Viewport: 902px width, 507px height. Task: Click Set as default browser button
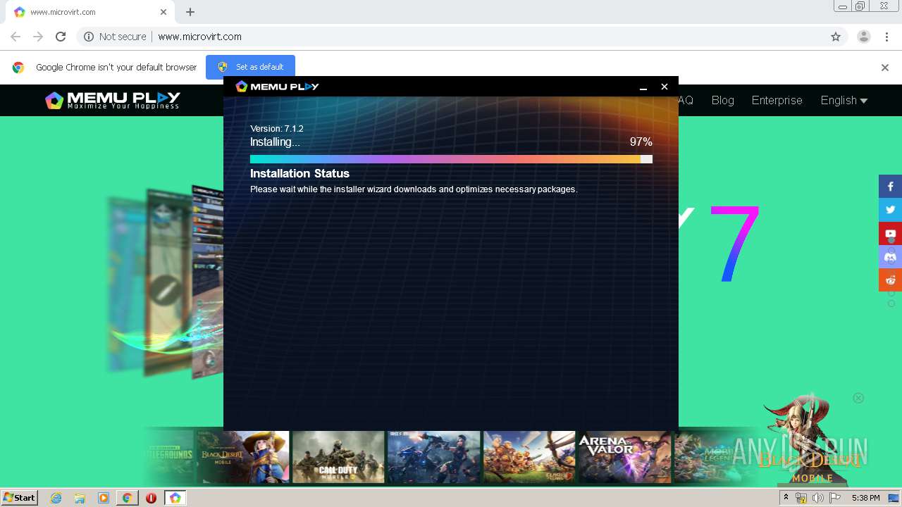tap(250, 67)
